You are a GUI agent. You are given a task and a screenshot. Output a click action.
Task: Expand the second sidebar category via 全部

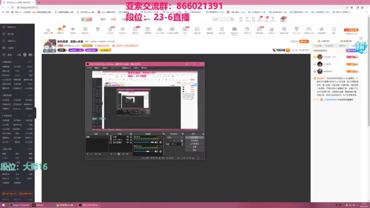tap(30, 95)
